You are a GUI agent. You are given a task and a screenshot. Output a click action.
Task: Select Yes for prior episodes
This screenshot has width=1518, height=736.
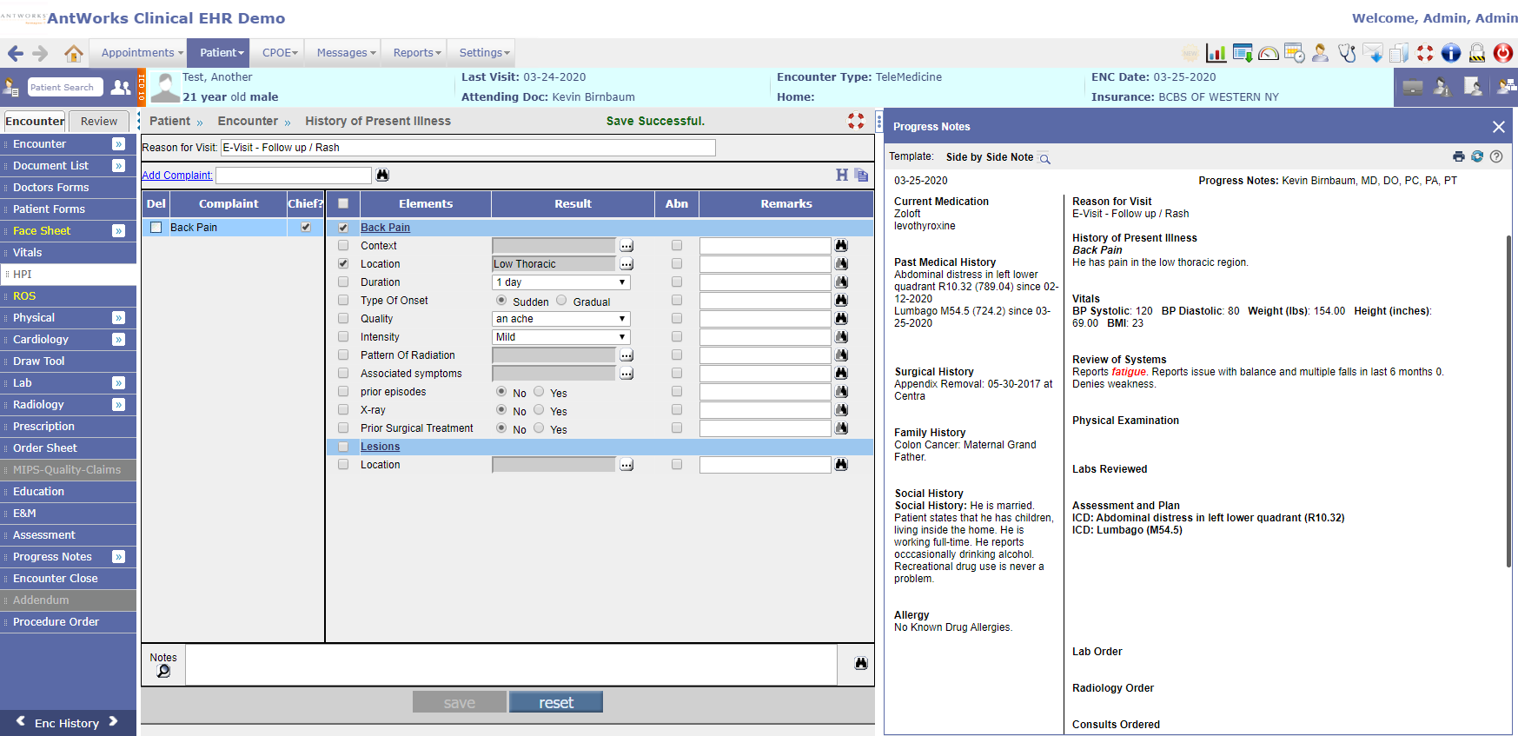(x=539, y=392)
